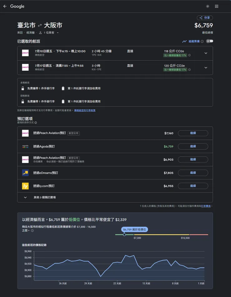
Task: Click the 8 天前 label on price chart
Action: pos(175,284)
